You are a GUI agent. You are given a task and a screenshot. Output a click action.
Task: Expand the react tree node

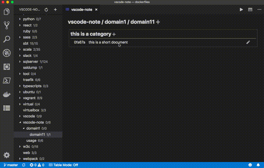(20, 25)
